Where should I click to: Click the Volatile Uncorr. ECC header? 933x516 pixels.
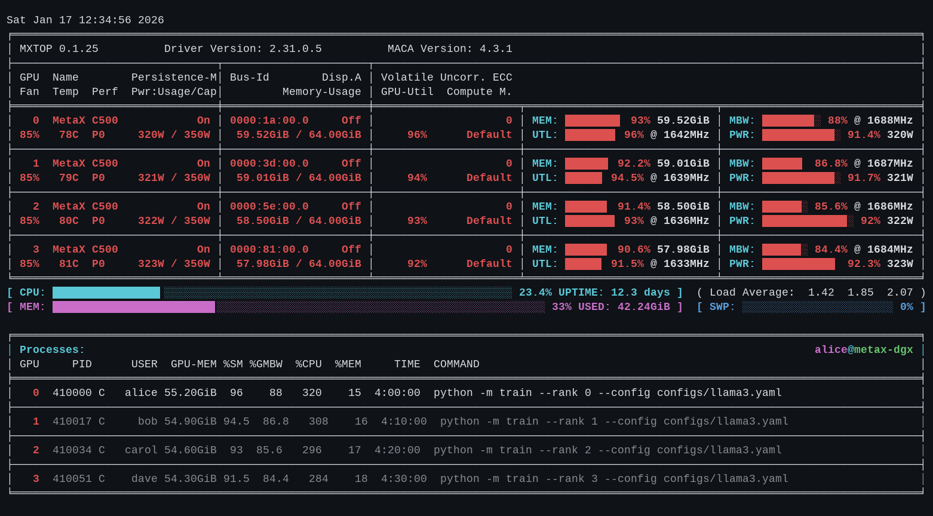(447, 78)
